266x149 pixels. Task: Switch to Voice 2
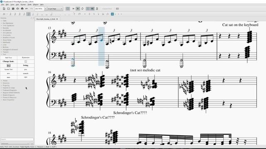tap(116, 14)
